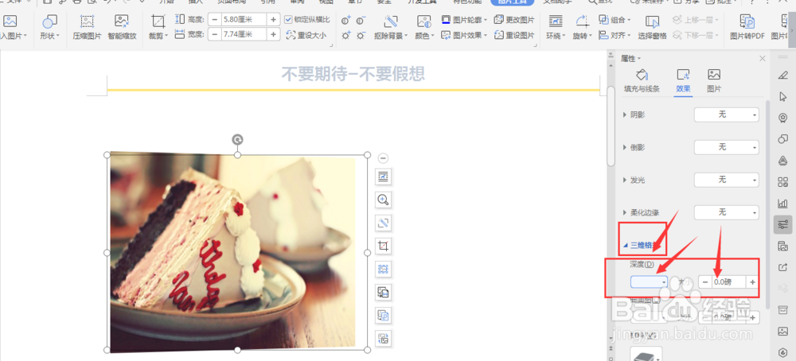
Task: Open Picture Effects (图片效果) dropdown
Action: (x=464, y=35)
